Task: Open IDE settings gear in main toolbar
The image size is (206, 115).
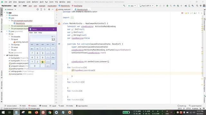Action: click(201, 6)
